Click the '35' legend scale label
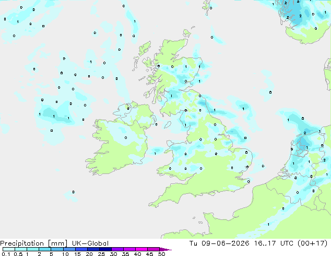The width and height of the screenshot is (331, 256). (125, 254)
